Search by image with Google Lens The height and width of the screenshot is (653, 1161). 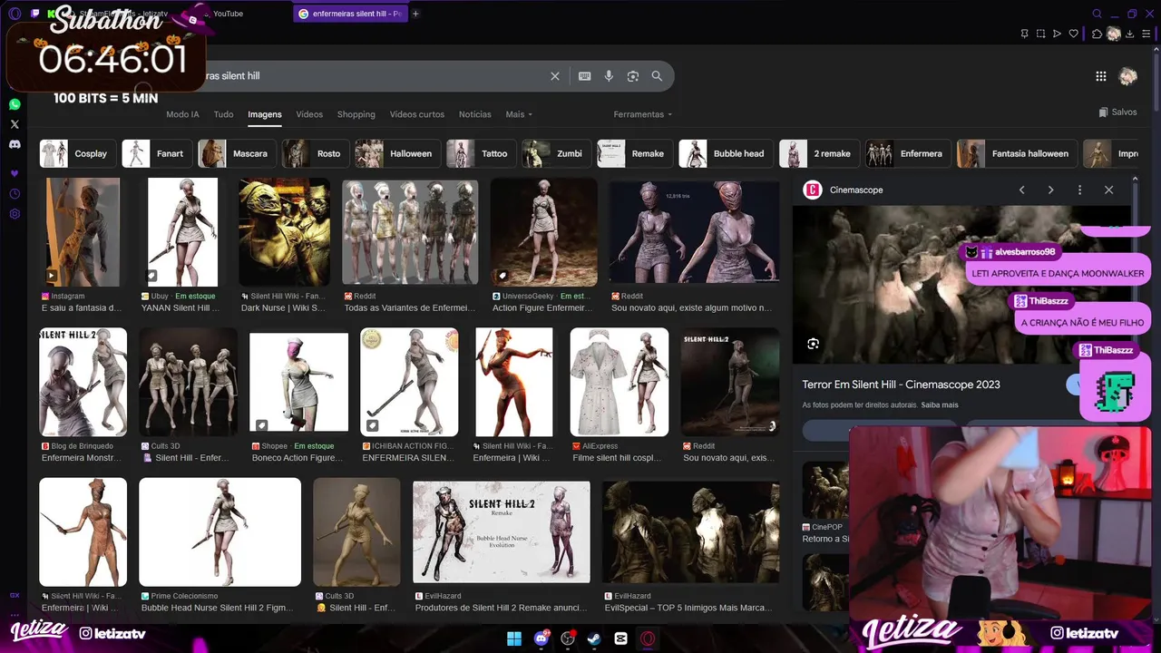[633, 76]
